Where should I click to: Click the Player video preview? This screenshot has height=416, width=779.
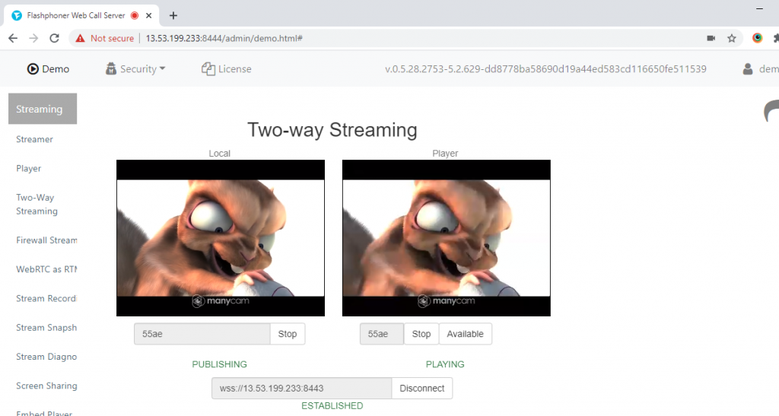[446, 238]
